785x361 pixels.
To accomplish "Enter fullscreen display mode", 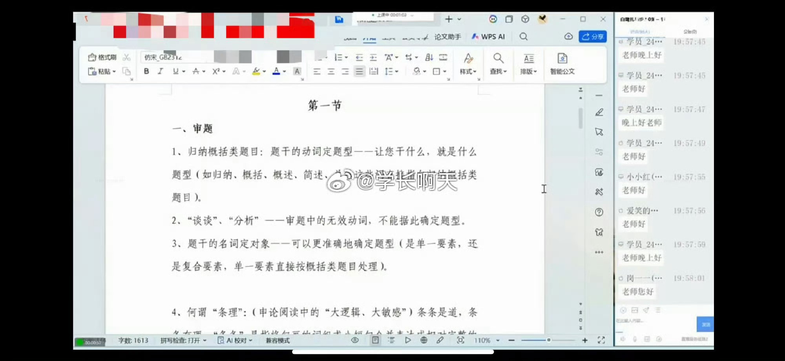I will pyautogui.click(x=601, y=340).
